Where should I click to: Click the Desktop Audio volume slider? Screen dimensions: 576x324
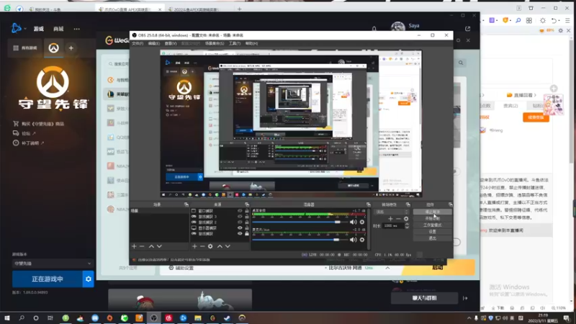click(300, 222)
